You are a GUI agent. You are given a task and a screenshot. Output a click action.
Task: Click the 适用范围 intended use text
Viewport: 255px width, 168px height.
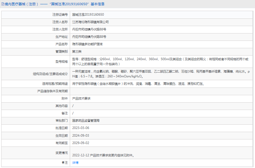tap(138, 84)
